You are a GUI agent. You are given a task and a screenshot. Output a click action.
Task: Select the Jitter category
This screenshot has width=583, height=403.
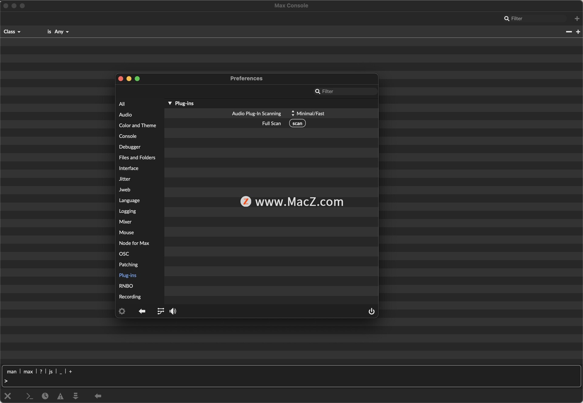click(124, 179)
